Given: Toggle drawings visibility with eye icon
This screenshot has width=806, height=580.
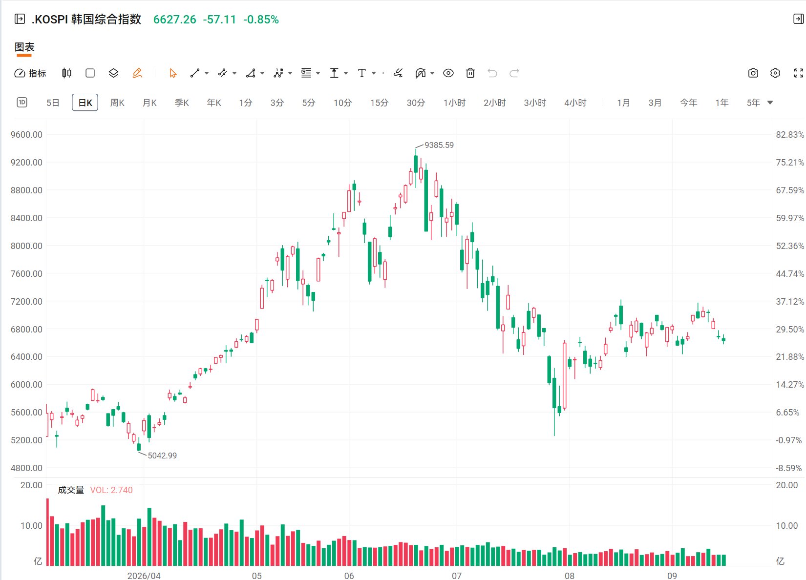Looking at the screenshot, I should coord(448,73).
